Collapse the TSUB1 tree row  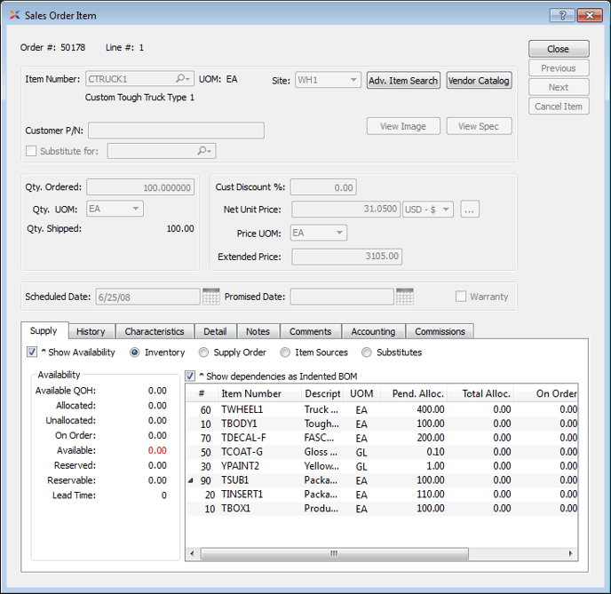tap(192, 479)
